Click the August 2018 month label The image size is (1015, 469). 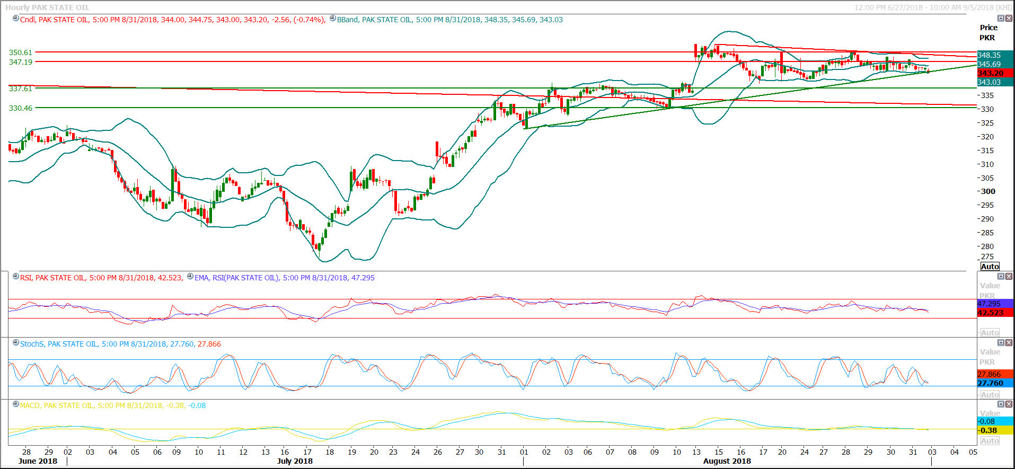[727, 461]
